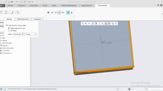Toggle the browser display icon in status bar
163x91 pixels.
(x=5, y=89)
